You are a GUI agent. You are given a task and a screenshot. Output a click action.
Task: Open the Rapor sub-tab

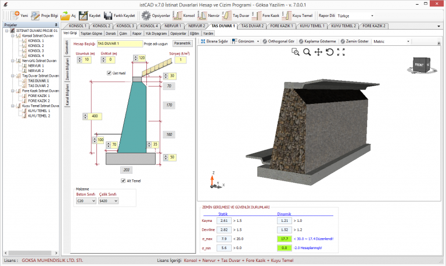(x=137, y=34)
